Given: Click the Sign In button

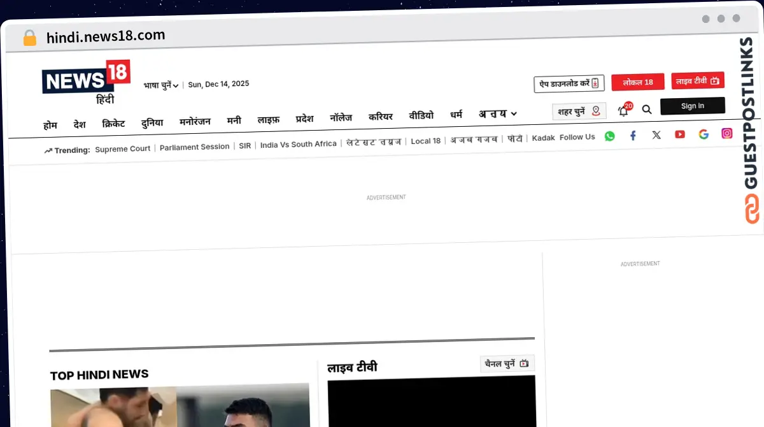Looking at the screenshot, I should coord(693,105).
